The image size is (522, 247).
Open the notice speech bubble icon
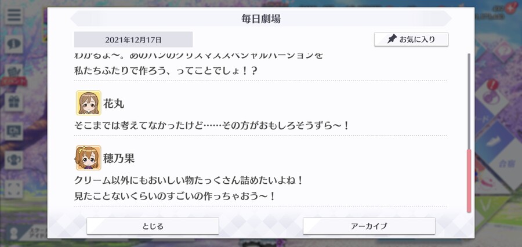14,43
